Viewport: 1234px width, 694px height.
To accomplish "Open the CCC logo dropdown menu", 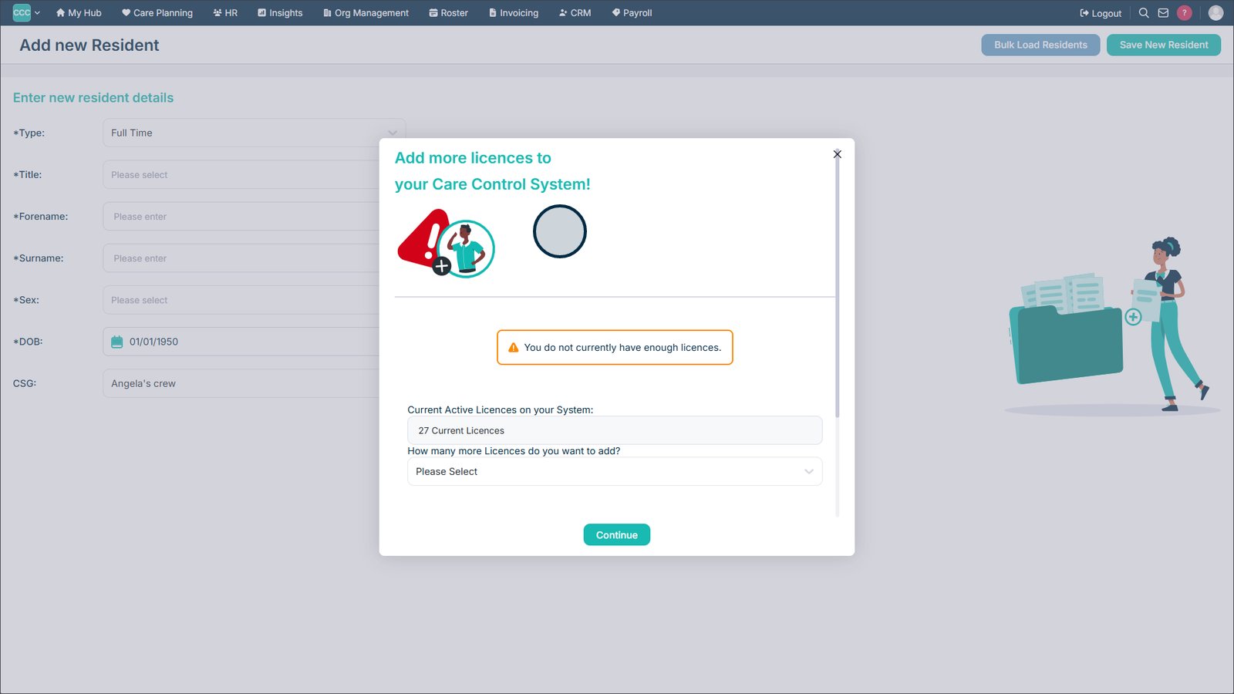I will pyautogui.click(x=26, y=12).
